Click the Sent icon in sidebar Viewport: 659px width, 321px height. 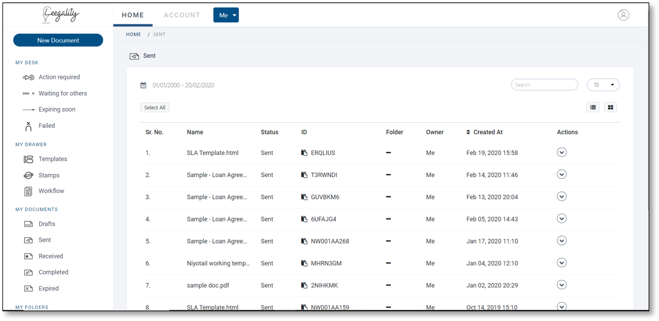click(29, 240)
